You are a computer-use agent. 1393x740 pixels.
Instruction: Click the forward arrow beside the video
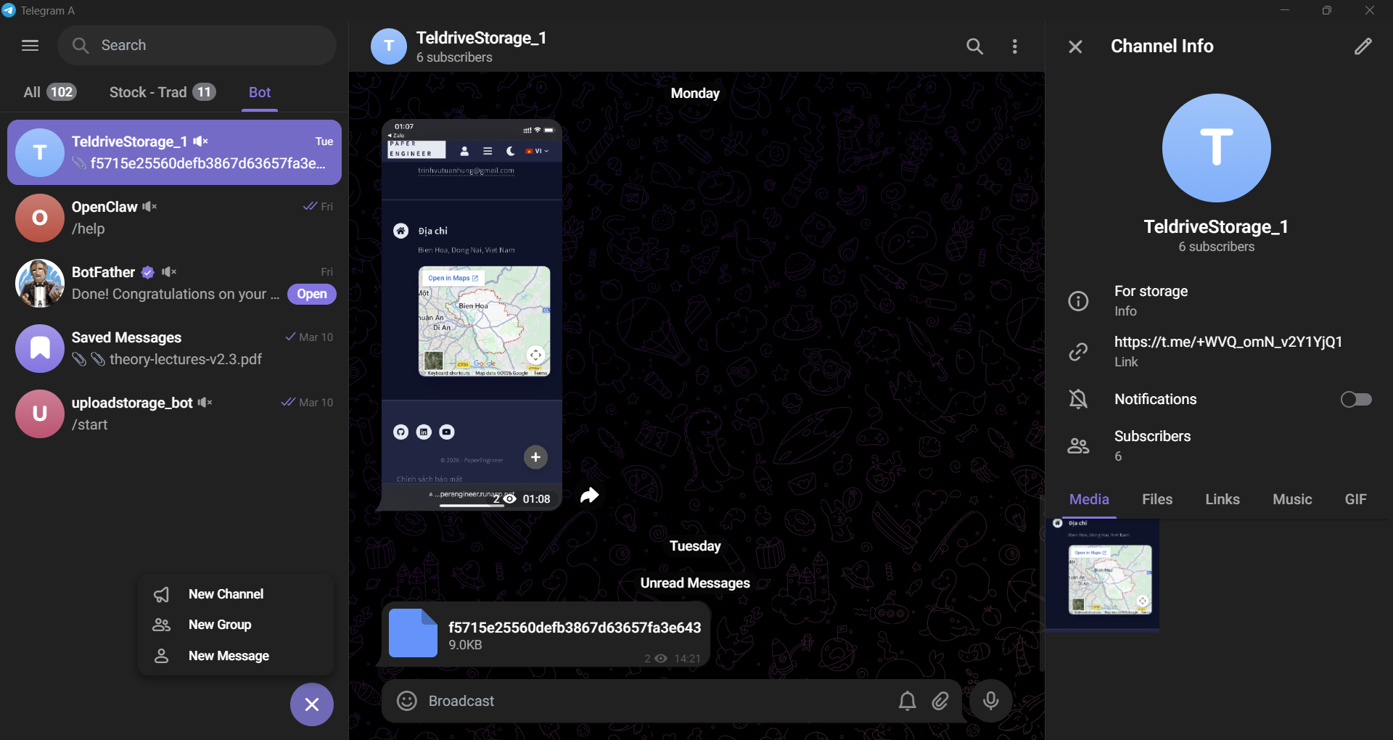tap(589, 496)
